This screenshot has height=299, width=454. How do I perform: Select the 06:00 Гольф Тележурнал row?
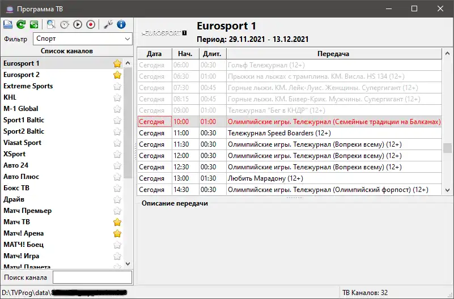290,65
